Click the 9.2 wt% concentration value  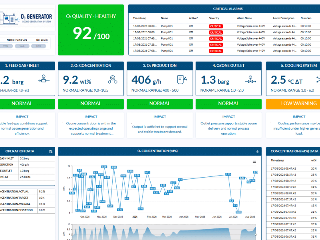coord(77,80)
